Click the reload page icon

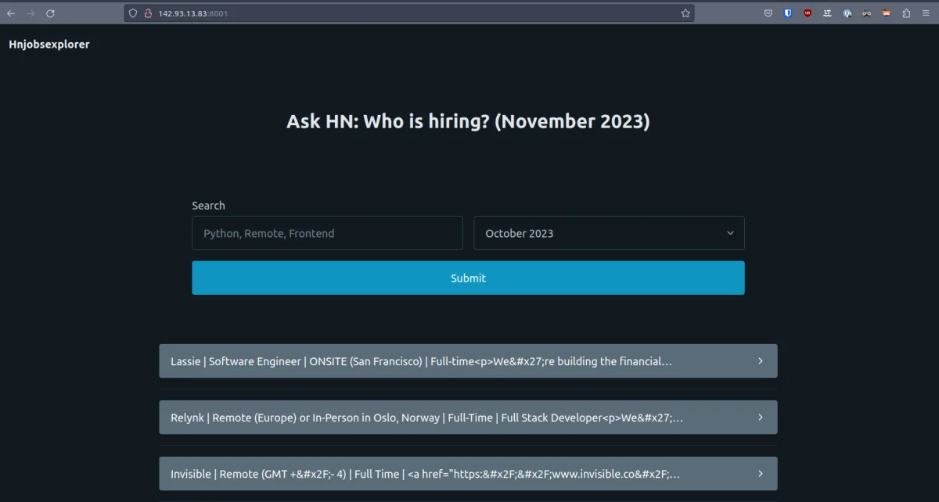(x=50, y=13)
